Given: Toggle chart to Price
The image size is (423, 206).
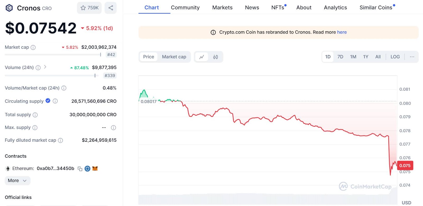Looking at the screenshot, I should 149,57.
